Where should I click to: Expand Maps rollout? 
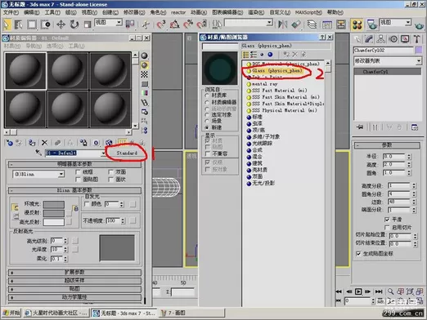[x=74, y=289]
